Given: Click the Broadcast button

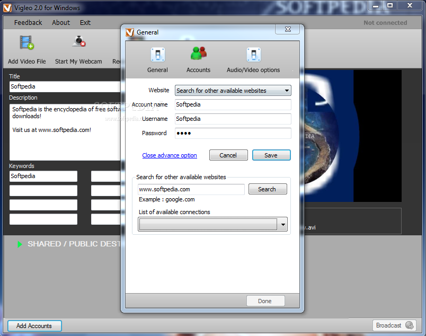Looking at the screenshot, I should (x=394, y=325).
